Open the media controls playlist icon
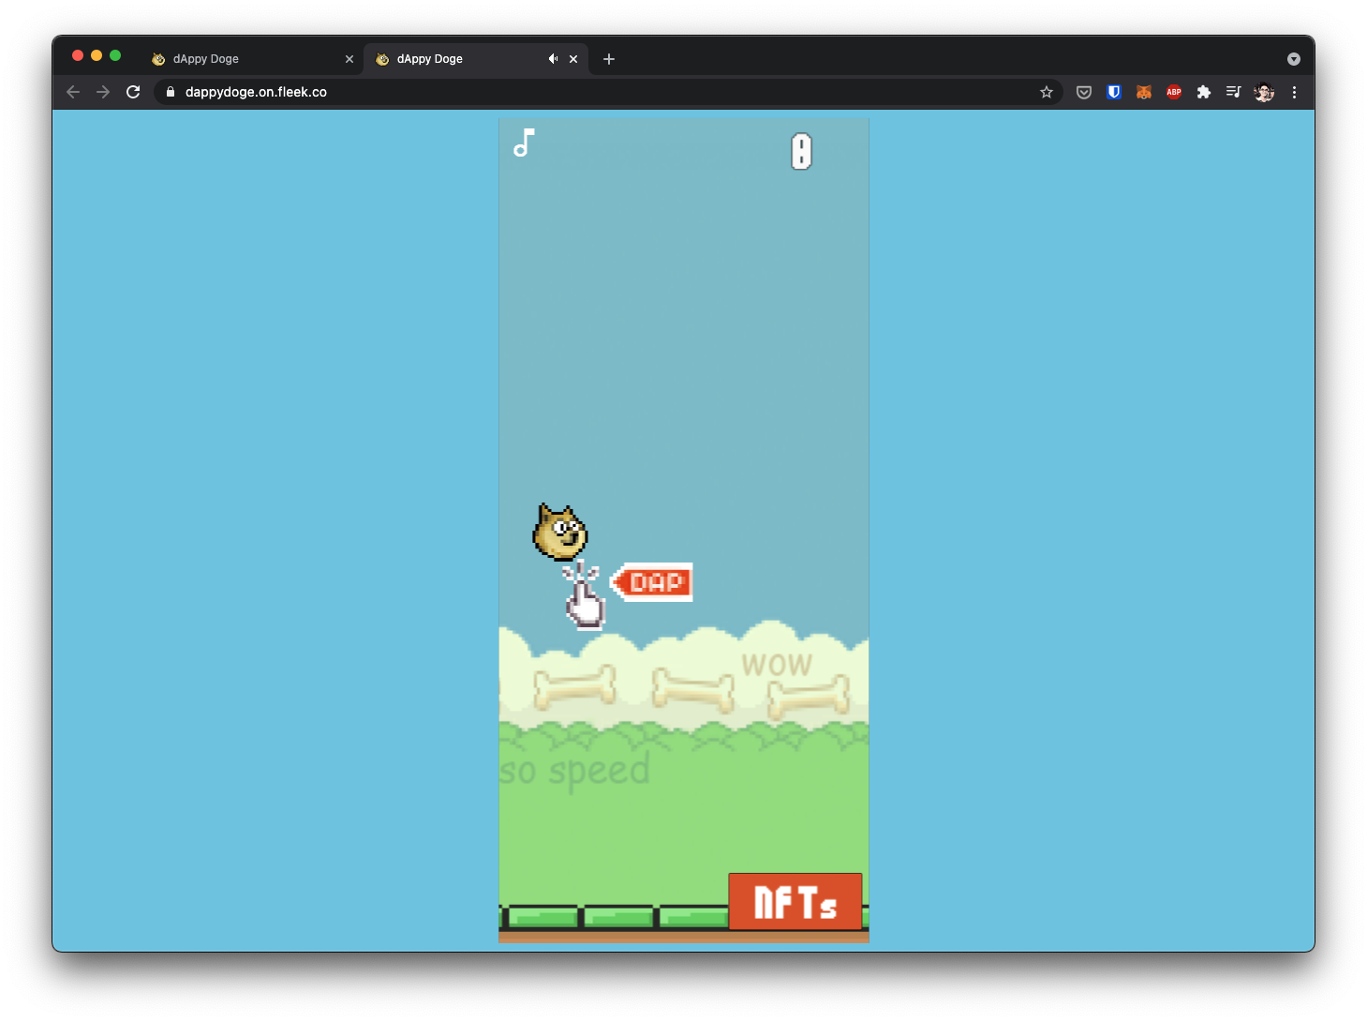Image resolution: width=1367 pixels, height=1021 pixels. [1234, 92]
